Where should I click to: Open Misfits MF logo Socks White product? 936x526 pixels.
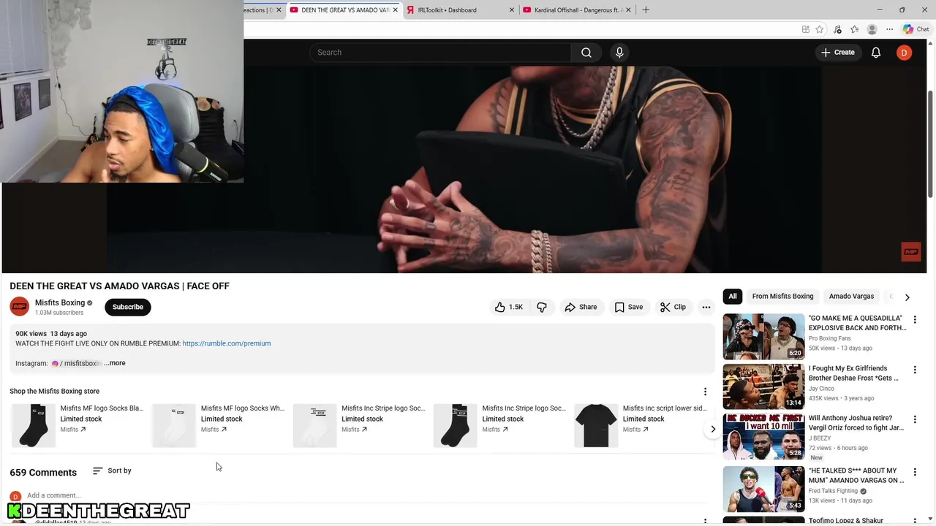pos(218,425)
